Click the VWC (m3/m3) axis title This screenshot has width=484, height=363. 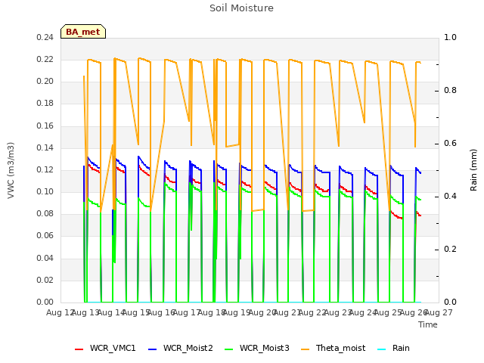tap(11, 170)
